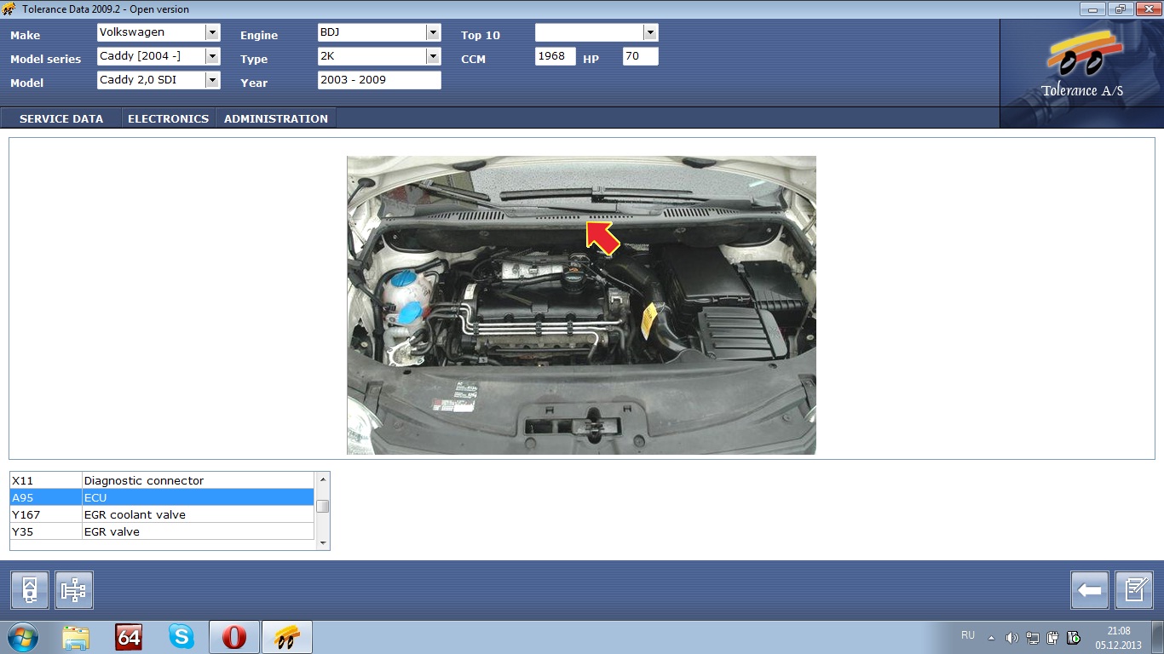Open Opera browser from the taskbar
The width and height of the screenshot is (1164, 654).
tap(234, 637)
